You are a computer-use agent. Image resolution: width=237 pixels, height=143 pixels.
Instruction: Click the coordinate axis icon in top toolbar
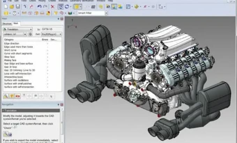[x=161, y=7]
